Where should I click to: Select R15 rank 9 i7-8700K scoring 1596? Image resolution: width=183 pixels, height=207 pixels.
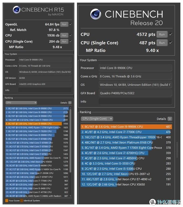tap(37, 139)
